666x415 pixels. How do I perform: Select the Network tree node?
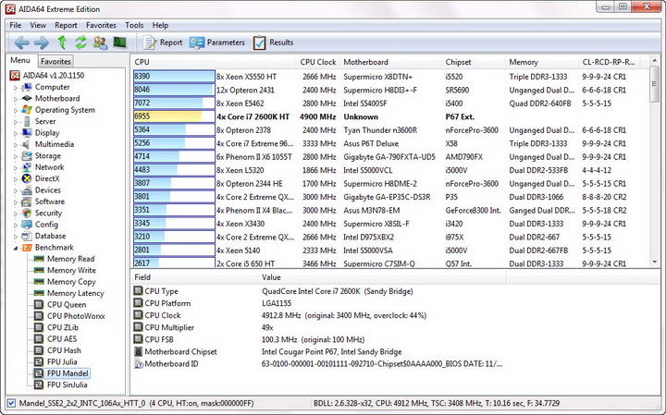point(49,167)
